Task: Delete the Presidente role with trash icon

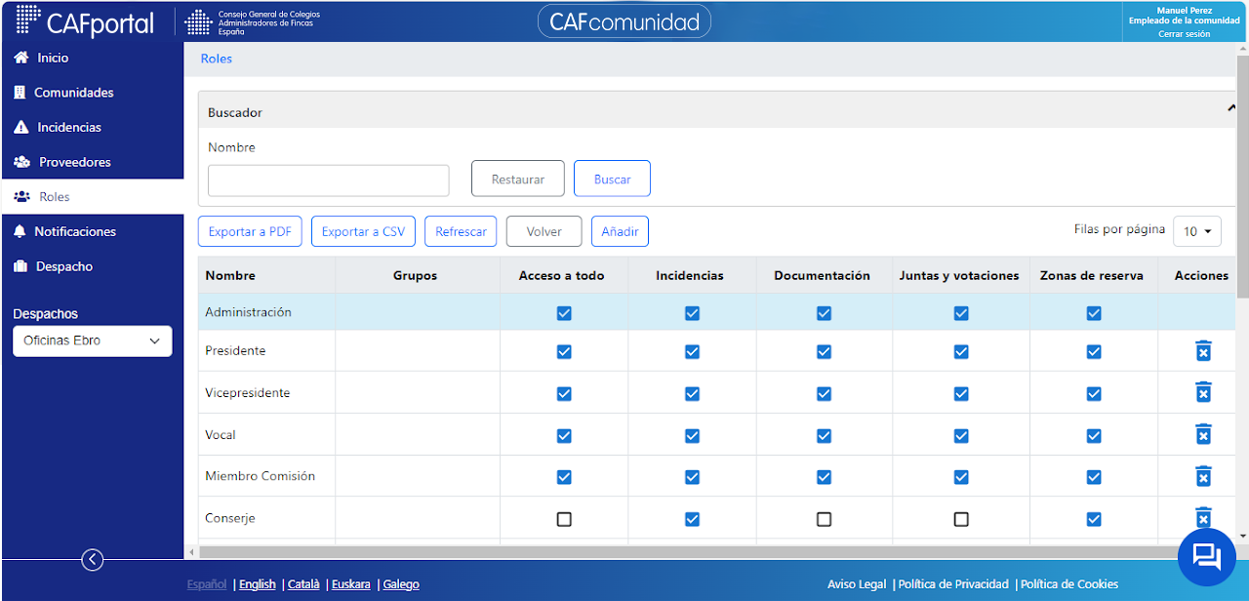Action: [x=1203, y=351]
